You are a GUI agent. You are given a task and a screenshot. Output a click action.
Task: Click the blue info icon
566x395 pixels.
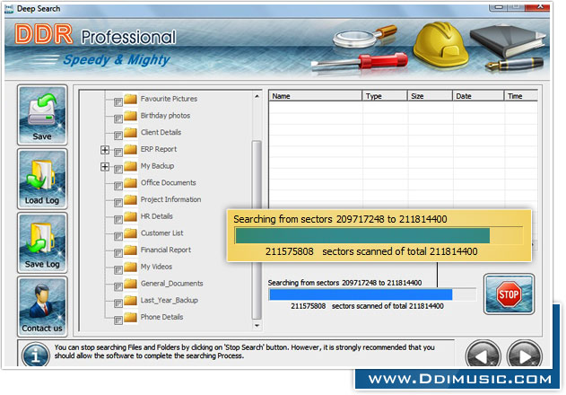coord(35,355)
